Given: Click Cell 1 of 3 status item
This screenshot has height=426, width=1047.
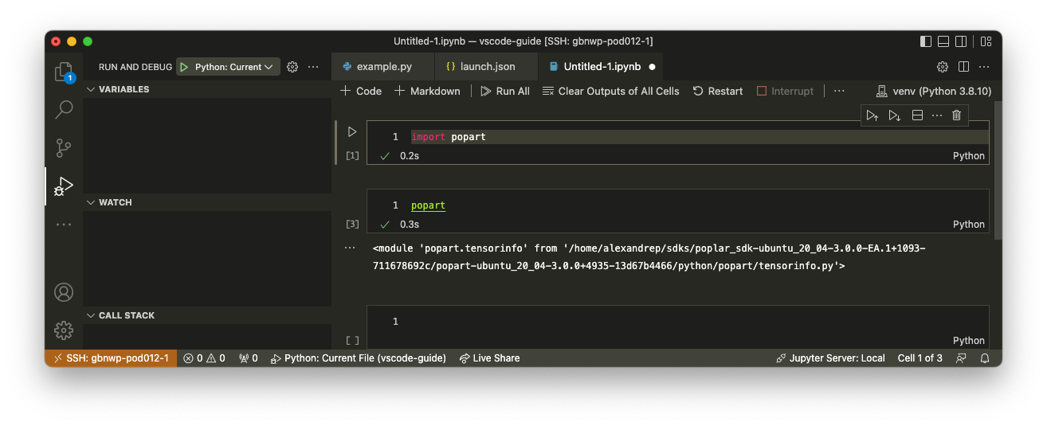Looking at the screenshot, I should (920, 358).
